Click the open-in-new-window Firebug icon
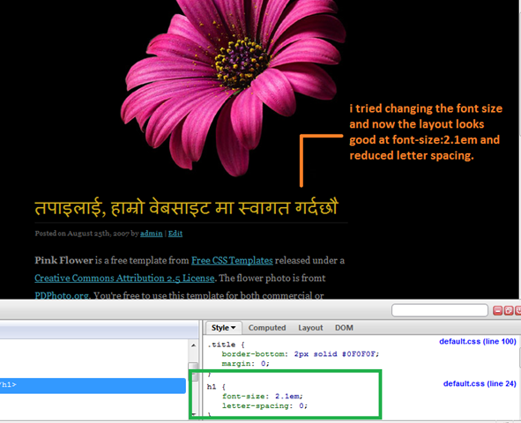 click(x=509, y=311)
